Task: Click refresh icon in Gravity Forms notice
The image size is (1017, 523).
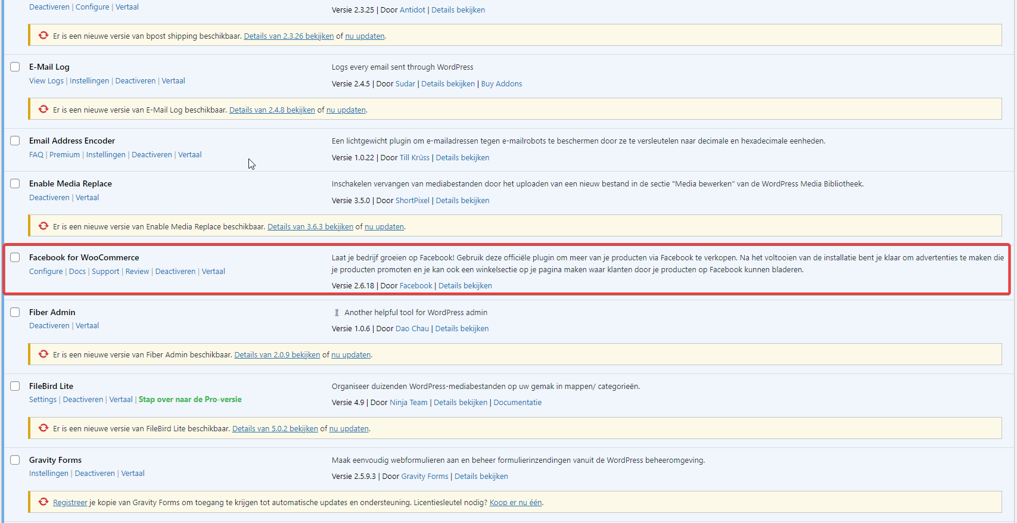Action: [43, 502]
